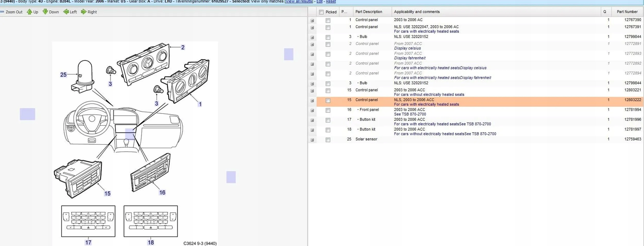Tick checkbox for Front panel 12781994
The height and width of the screenshot is (246, 644).
[x=328, y=110]
